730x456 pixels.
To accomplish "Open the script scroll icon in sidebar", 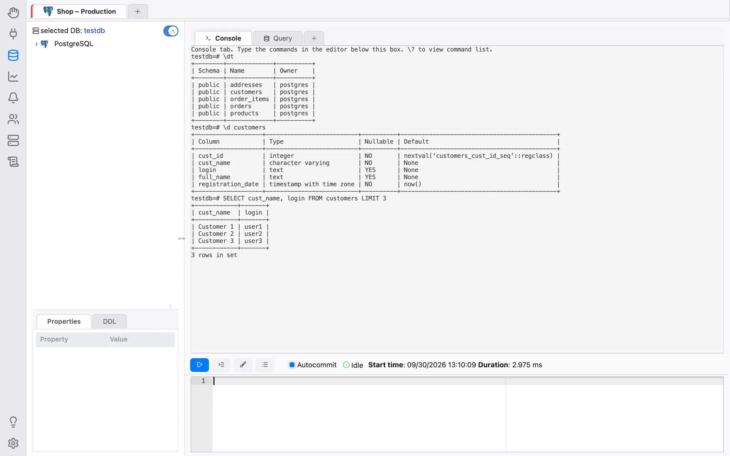I will point(13,162).
